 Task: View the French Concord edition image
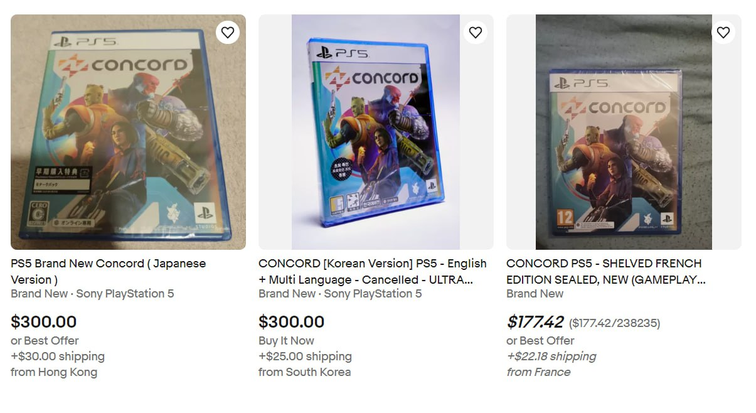[624, 132]
